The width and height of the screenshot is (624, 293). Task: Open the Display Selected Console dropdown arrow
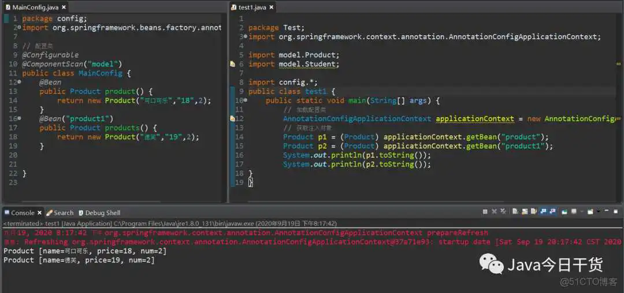tap(582, 212)
